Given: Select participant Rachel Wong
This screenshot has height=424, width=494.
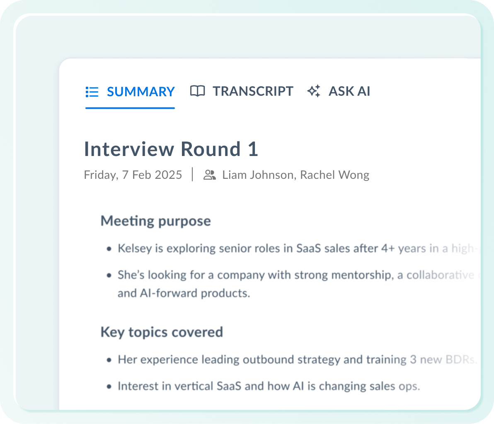Looking at the screenshot, I should point(334,175).
